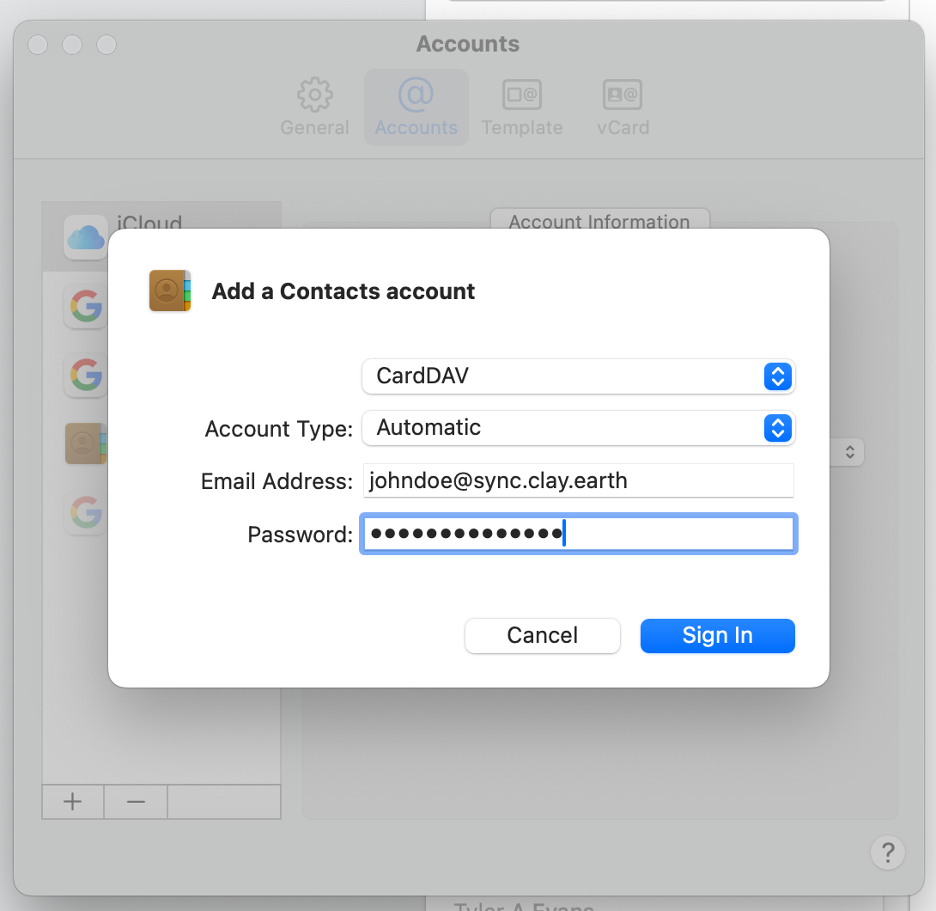Select the bottom Google account in sidebar

(x=86, y=512)
